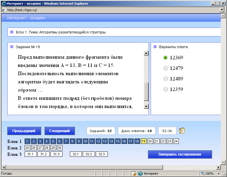Click the alarm clock timer icon

pos(182,131)
